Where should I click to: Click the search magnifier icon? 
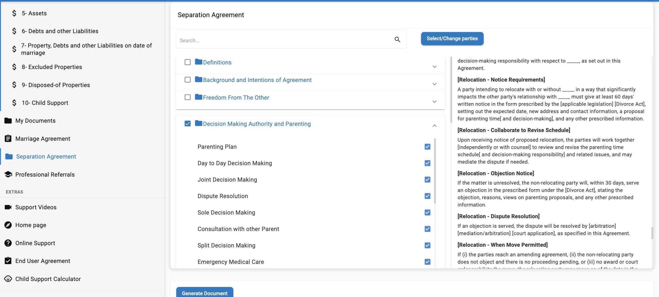397,40
